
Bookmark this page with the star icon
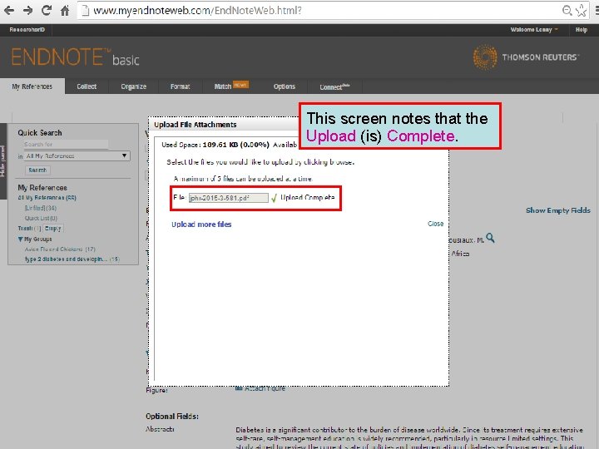[581, 11]
